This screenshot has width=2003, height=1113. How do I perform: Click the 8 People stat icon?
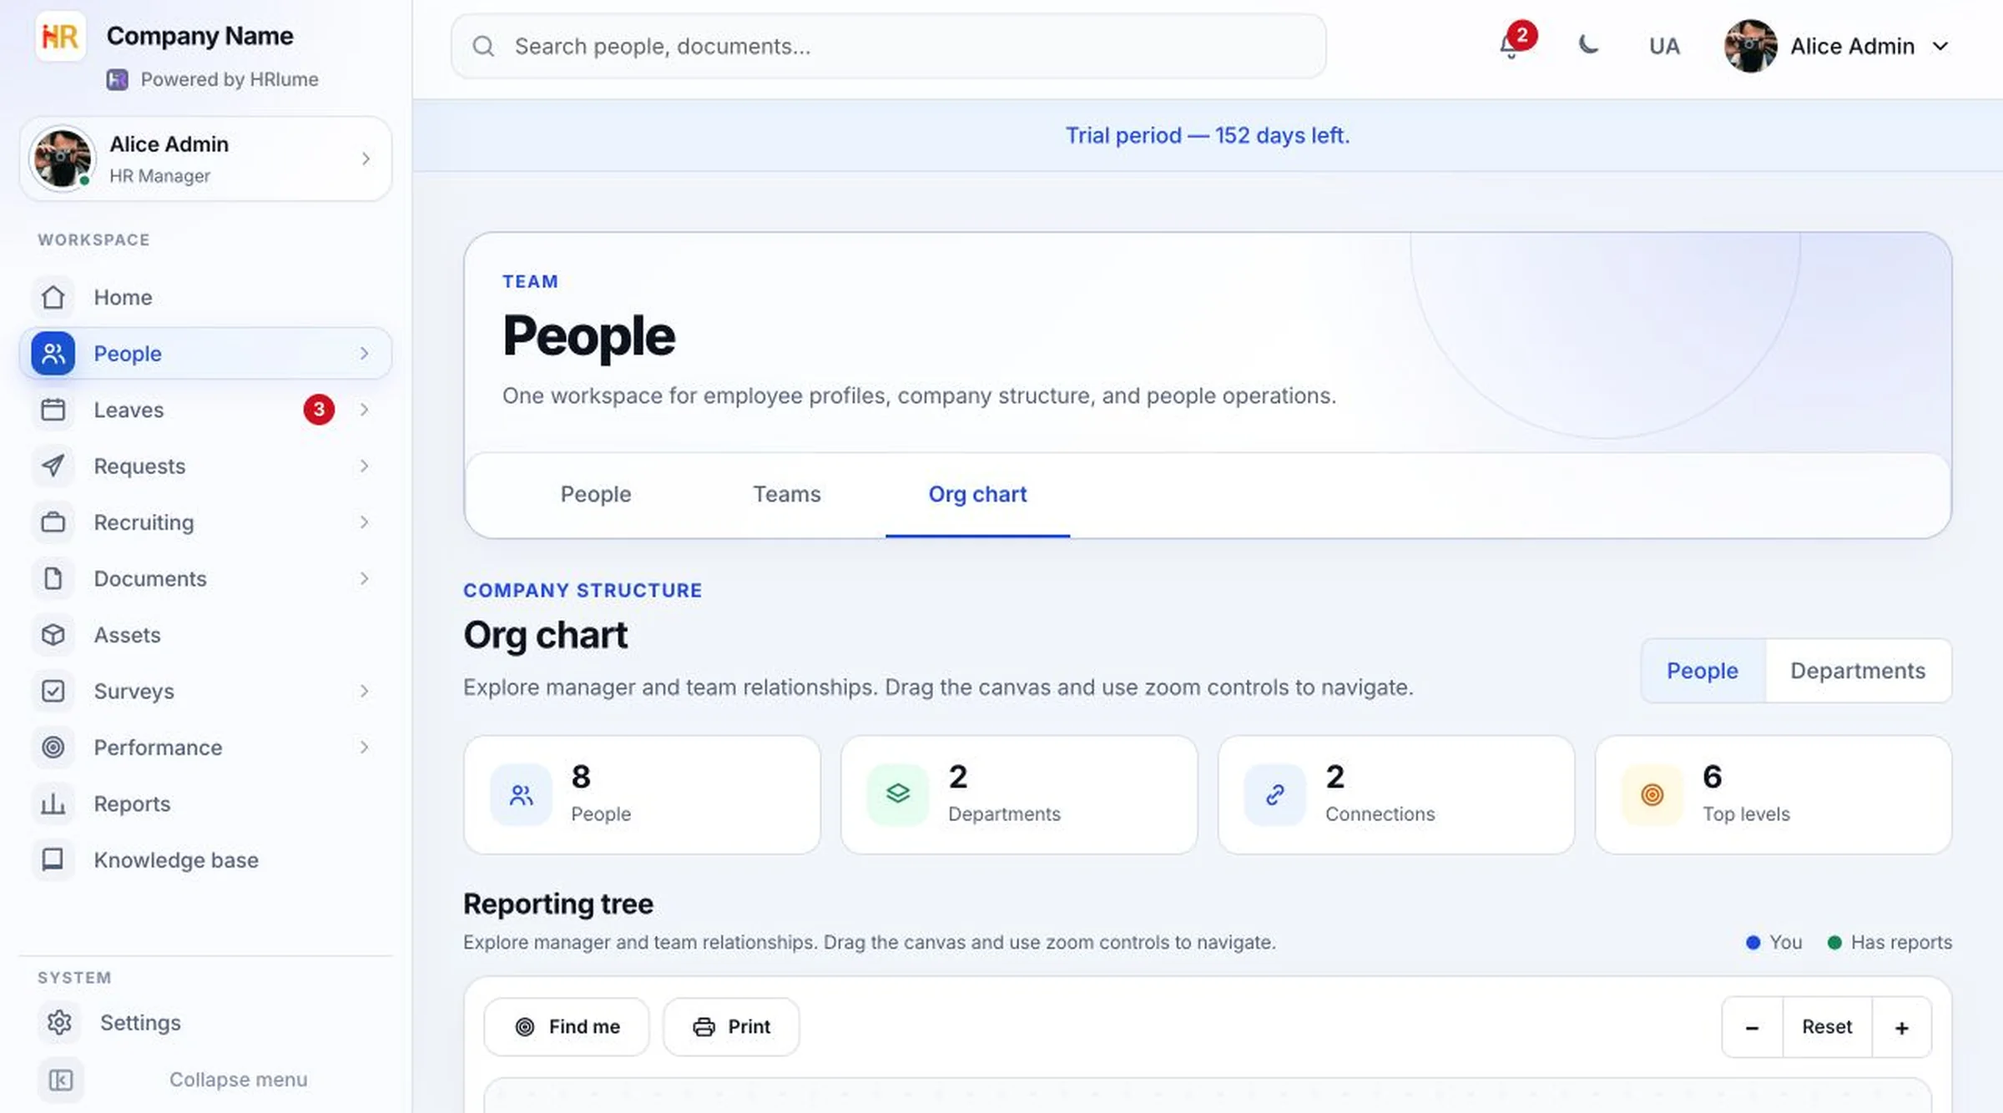click(x=521, y=795)
